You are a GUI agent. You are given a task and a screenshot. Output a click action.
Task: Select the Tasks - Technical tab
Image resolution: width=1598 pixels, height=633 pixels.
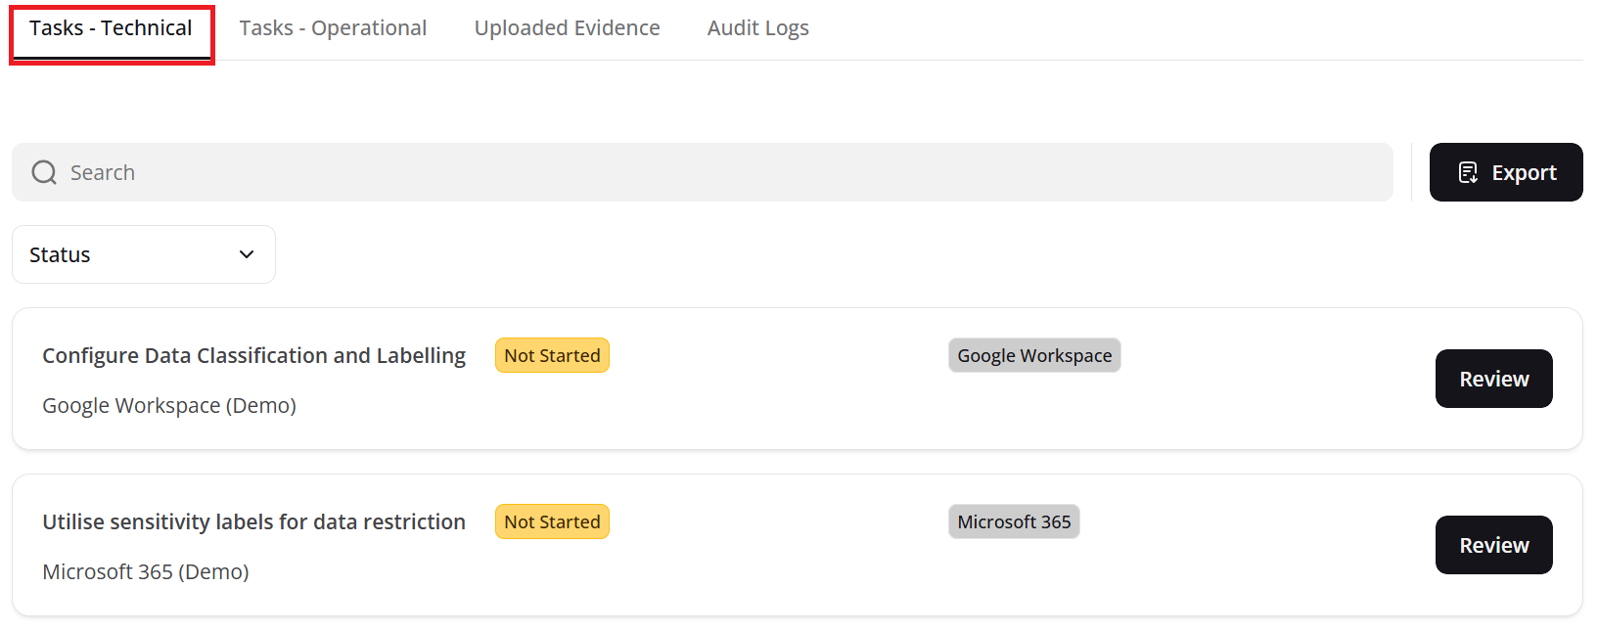coord(111,28)
